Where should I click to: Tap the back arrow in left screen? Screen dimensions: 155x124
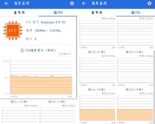point(7,3)
